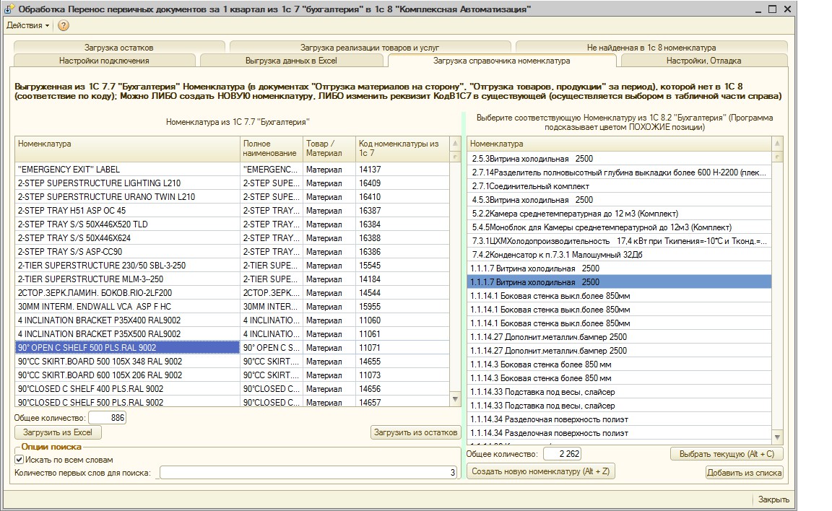Viewport: 832px width, 511px height.
Task: Select row 4.5.3Витрина холодильная 2500
Action: pos(619,200)
